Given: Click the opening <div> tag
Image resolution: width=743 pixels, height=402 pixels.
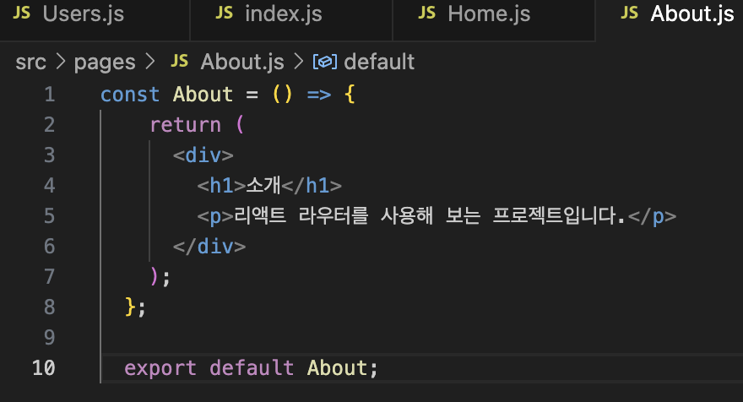Looking at the screenshot, I should (203, 155).
